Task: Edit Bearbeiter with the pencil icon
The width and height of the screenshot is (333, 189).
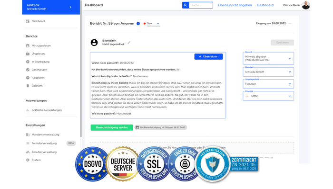Action: [x=129, y=43]
